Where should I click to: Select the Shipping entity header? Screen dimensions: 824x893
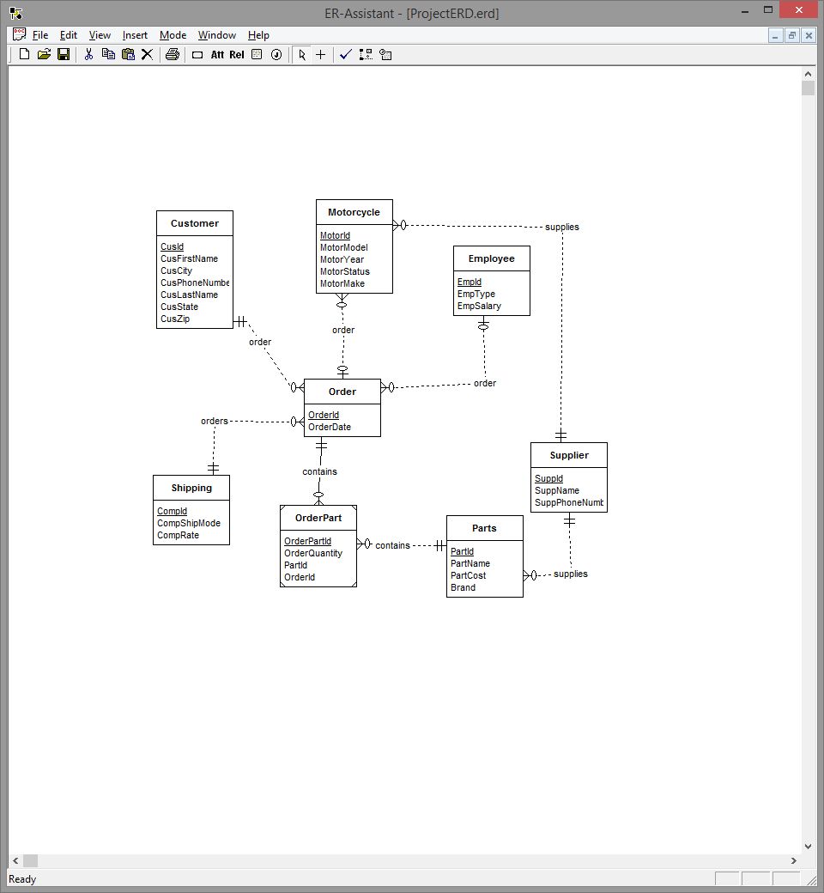point(191,488)
